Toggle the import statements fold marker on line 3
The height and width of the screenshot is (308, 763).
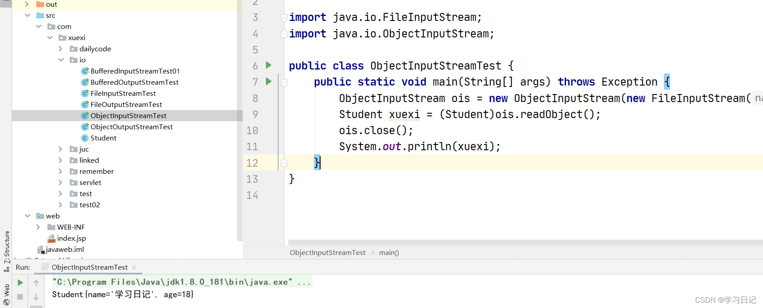[284, 18]
